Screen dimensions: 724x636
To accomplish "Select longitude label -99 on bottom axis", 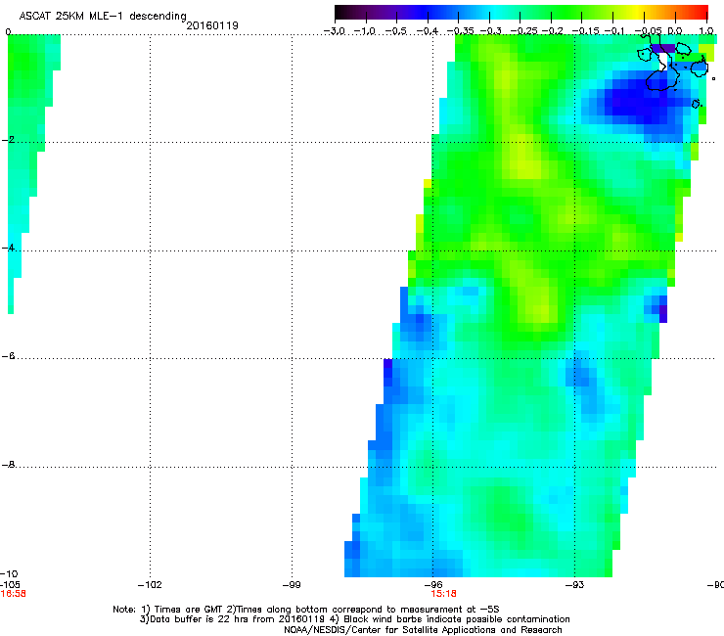I will [292, 585].
